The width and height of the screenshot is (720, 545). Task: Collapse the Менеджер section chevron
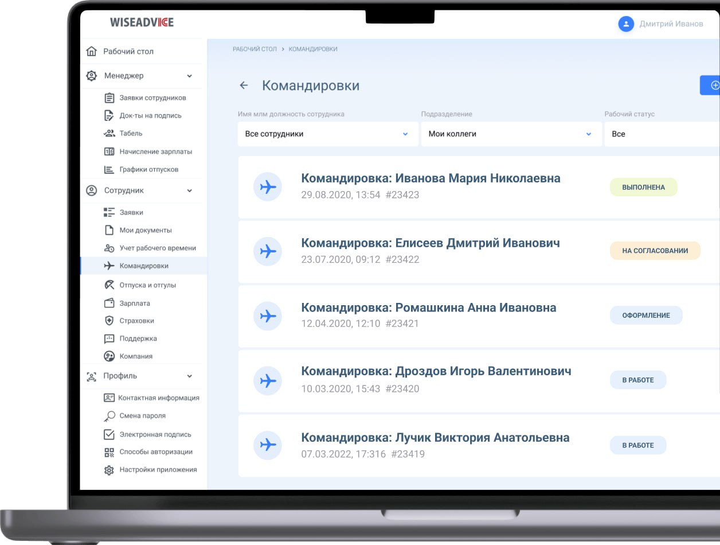point(189,75)
